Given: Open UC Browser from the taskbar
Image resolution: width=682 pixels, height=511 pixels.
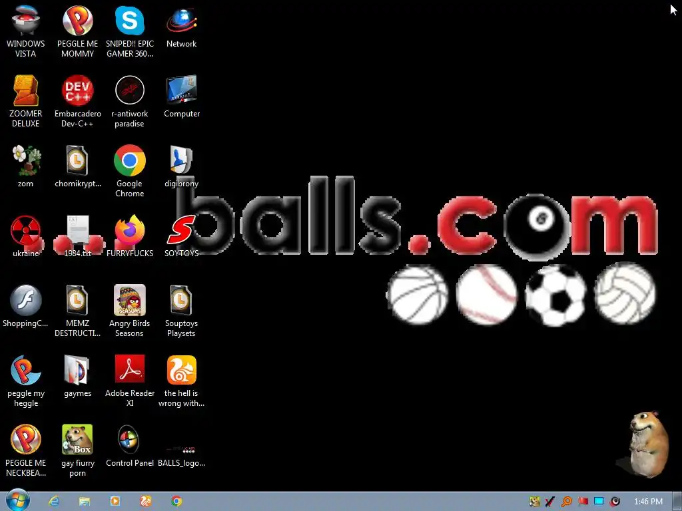Looking at the screenshot, I should point(146,502).
